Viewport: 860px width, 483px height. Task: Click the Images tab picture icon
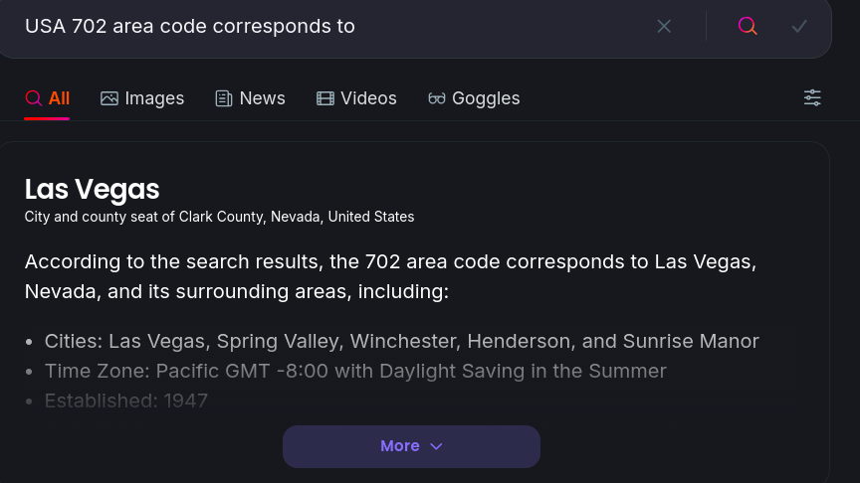(x=109, y=98)
